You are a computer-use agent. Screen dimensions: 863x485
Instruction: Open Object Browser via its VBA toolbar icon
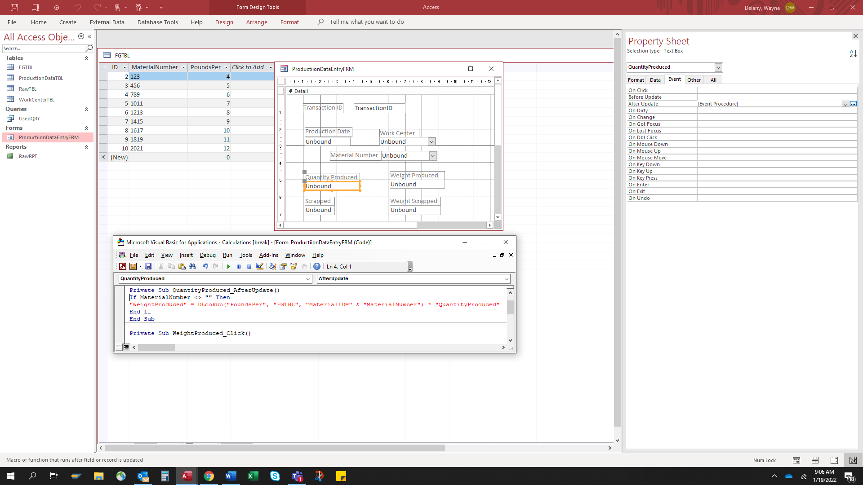[x=294, y=266]
